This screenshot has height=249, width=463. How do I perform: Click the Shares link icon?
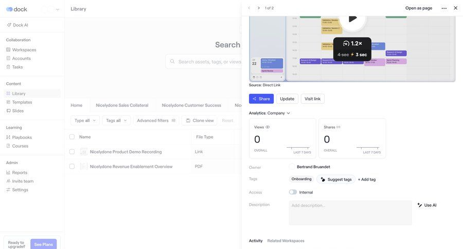339,127
